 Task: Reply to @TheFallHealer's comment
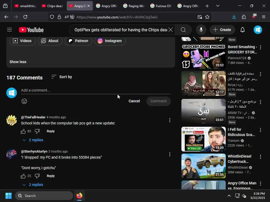51,131
